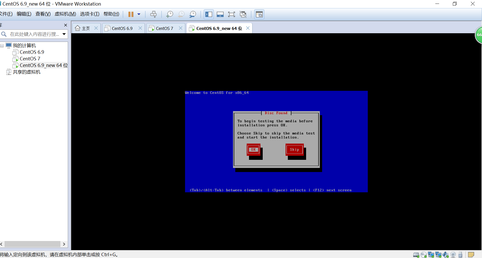Viewport: 482px width, 258px height.
Task: Collapse the 我的计算机 tree node
Action: pos(2,46)
